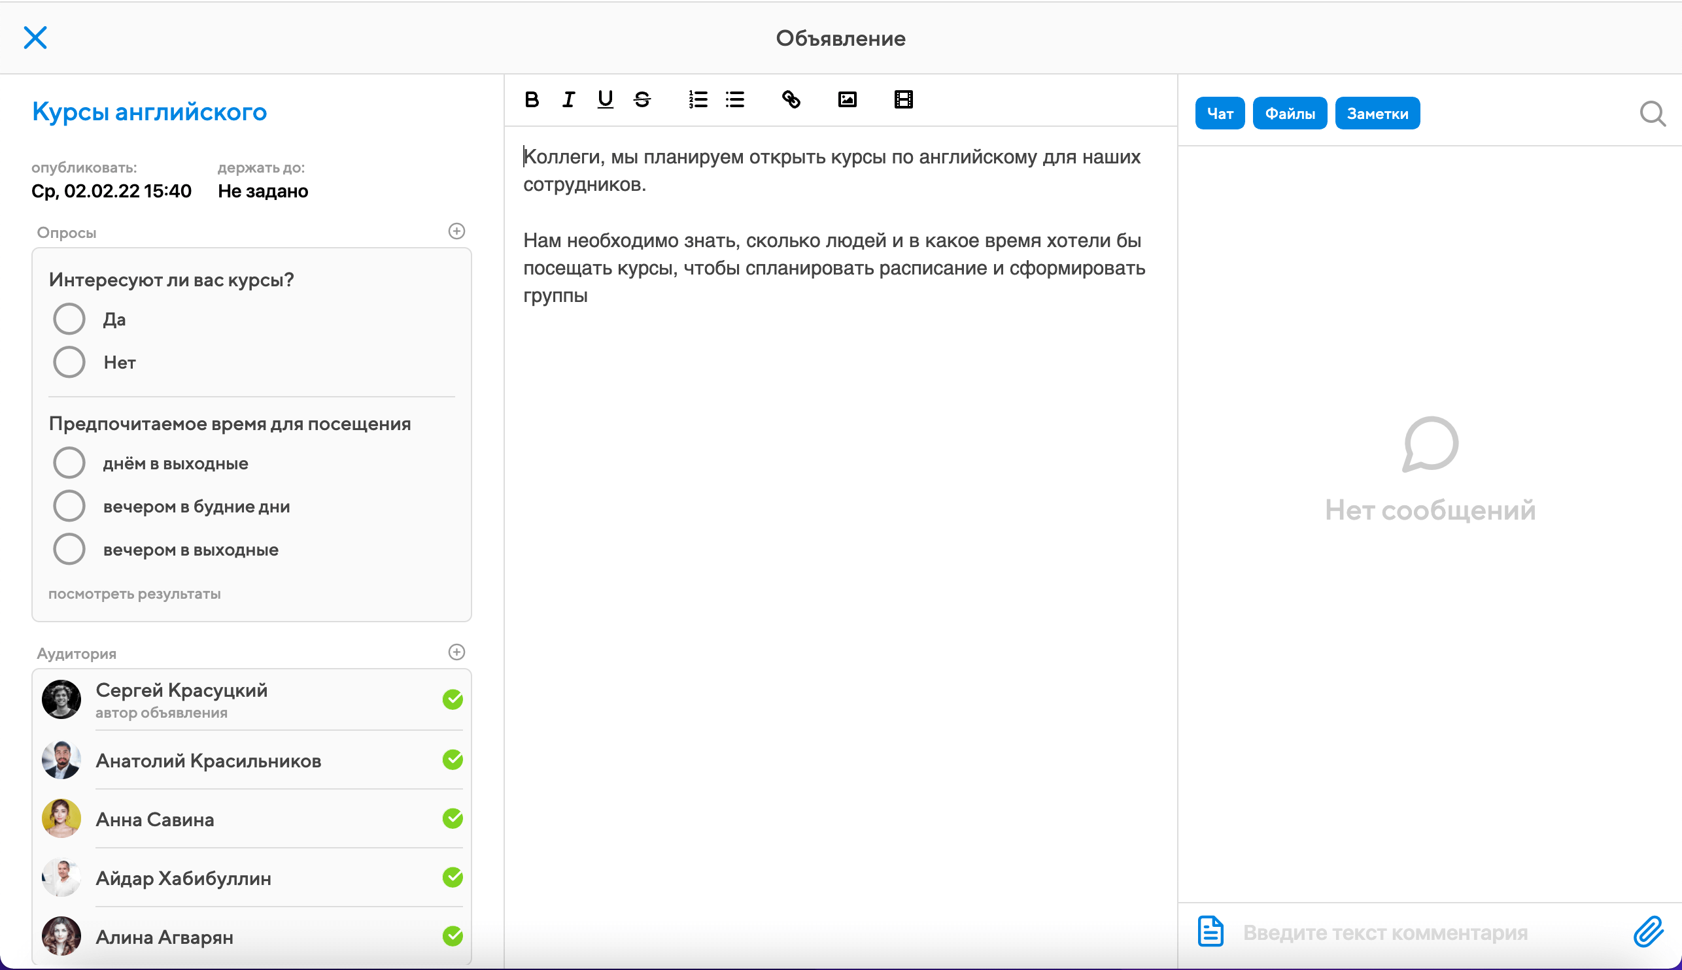The image size is (1682, 970).
Task: Switch to the Заметки tab
Action: point(1377,114)
